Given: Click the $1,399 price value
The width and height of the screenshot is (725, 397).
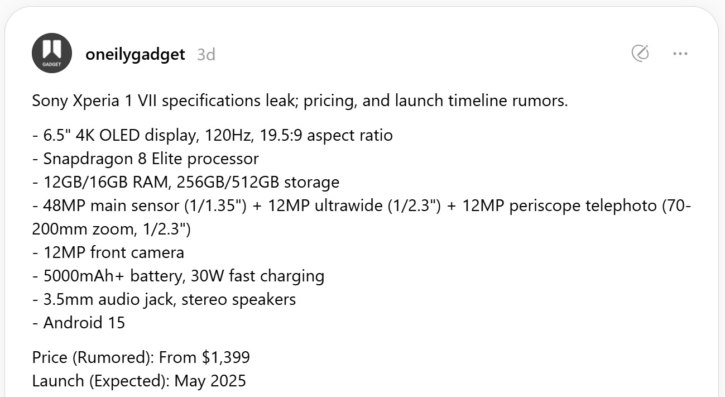Looking at the screenshot, I should tap(225, 357).
